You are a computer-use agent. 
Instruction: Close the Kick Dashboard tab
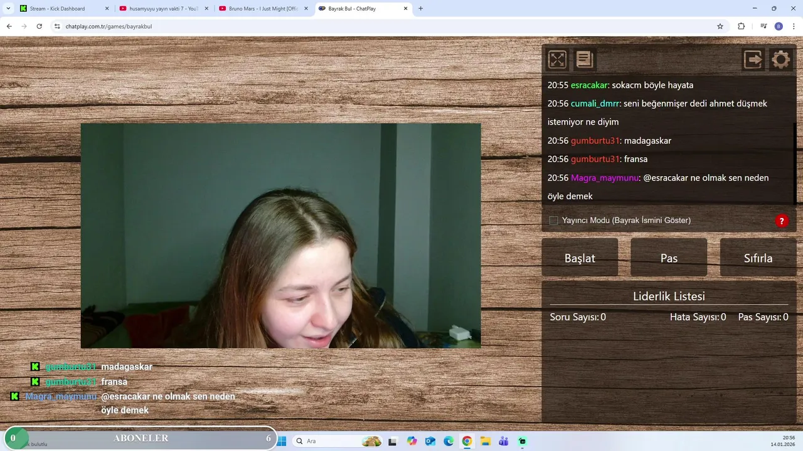click(107, 9)
